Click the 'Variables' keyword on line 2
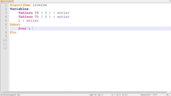The width and height of the screenshot is (171, 96). [19, 9]
